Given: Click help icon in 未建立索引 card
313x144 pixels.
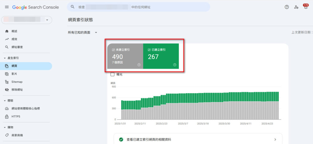Looking at the screenshot, I should click(139, 65).
